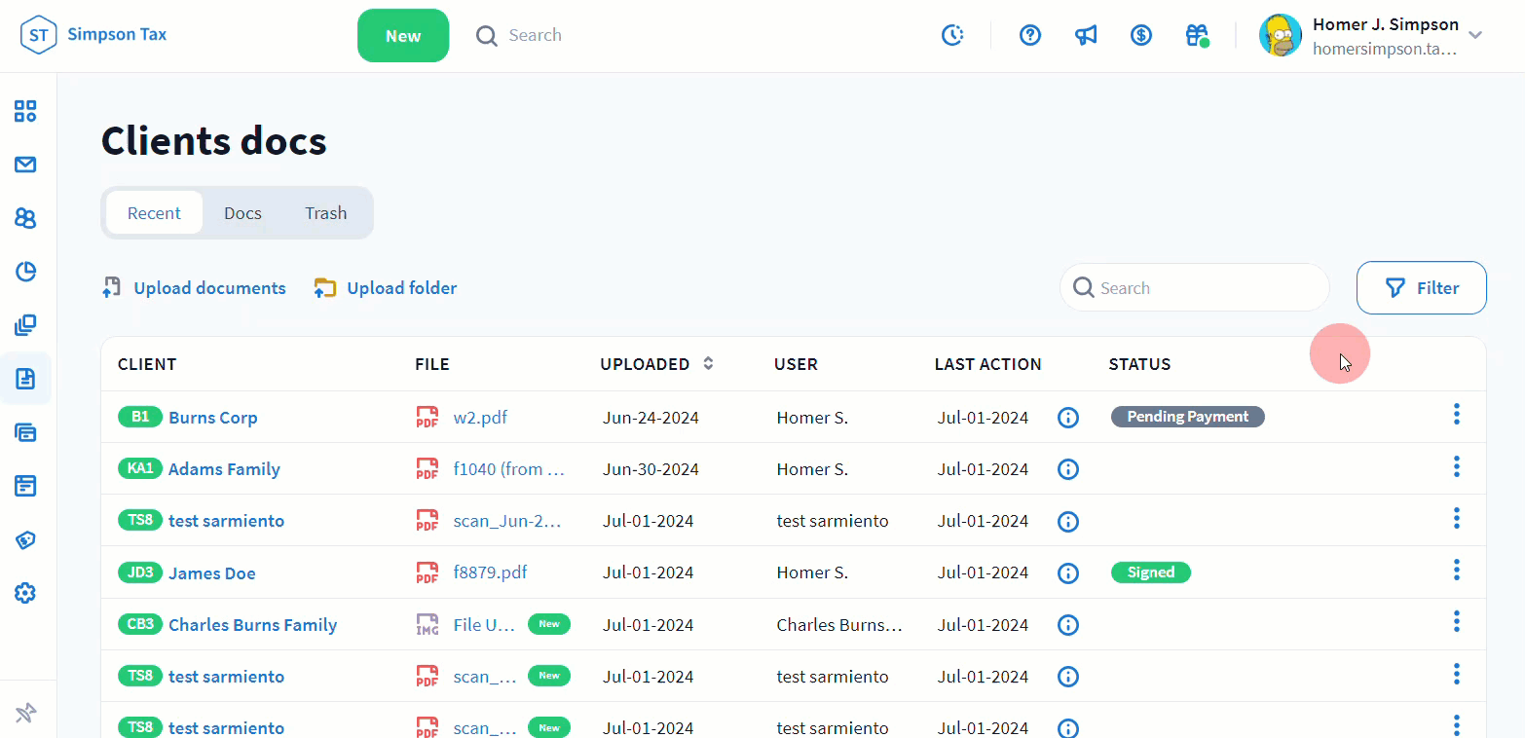This screenshot has width=1525, height=738.
Task: Expand Homer J. Simpson account menu
Action: (x=1475, y=35)
